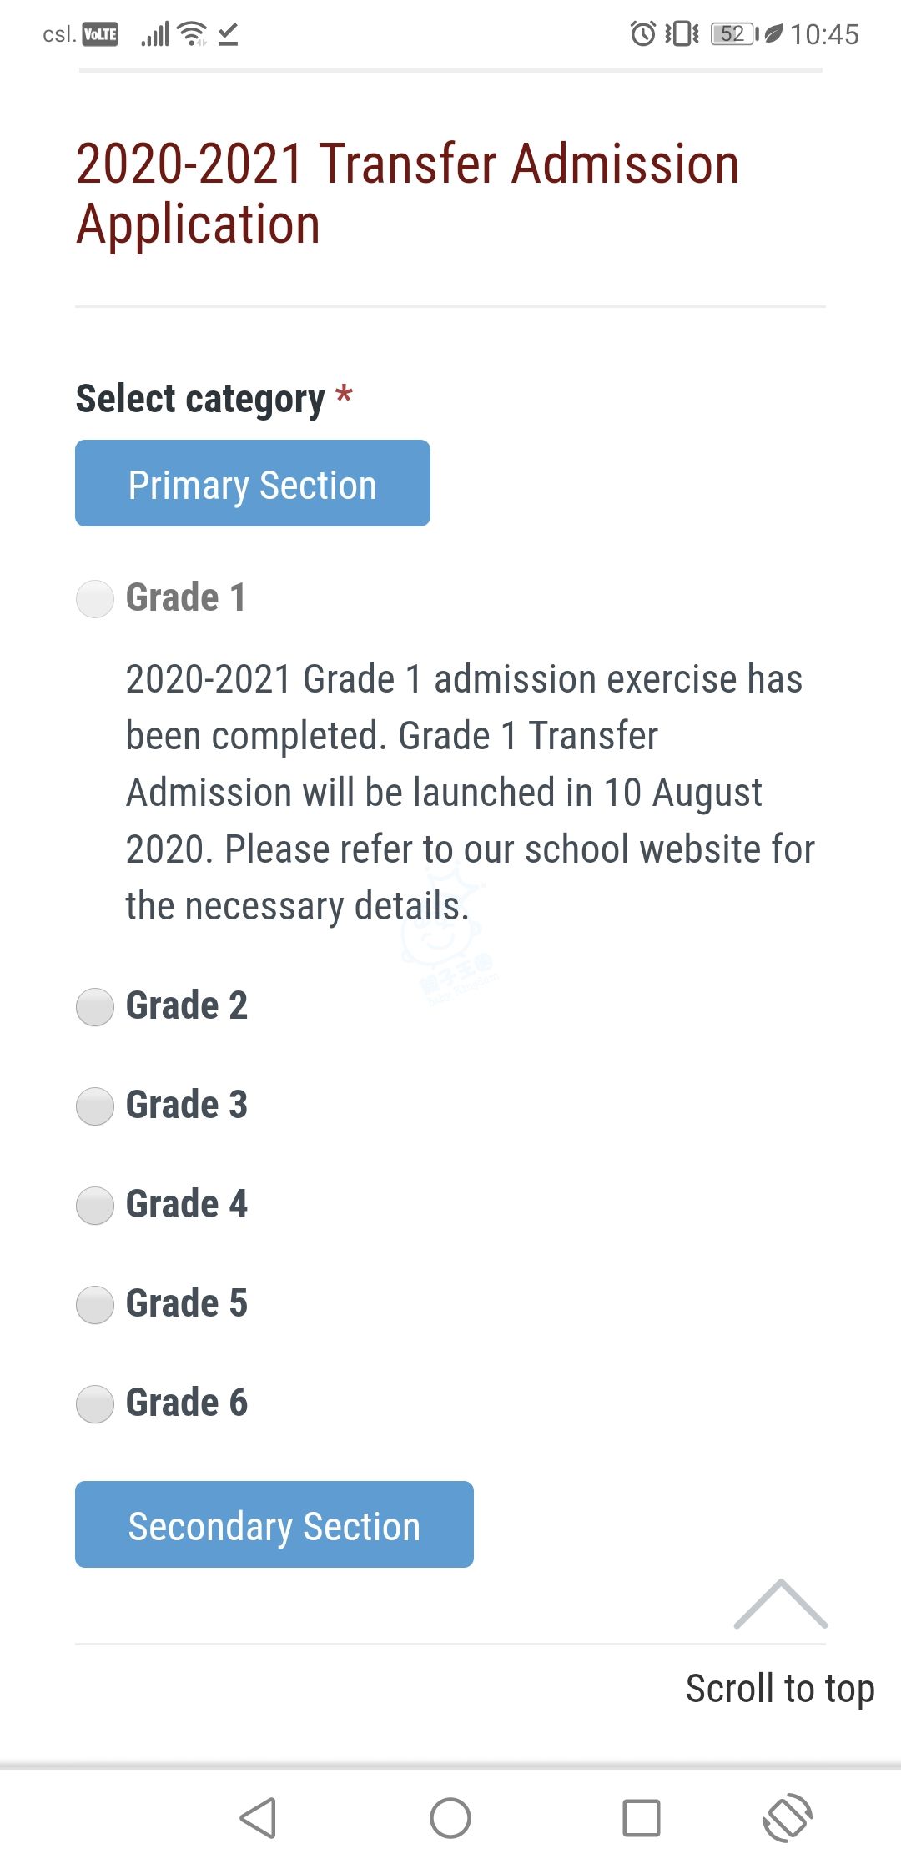
Task: Tap the Android back navigation icon
Action: click(x=259, y=1817)
